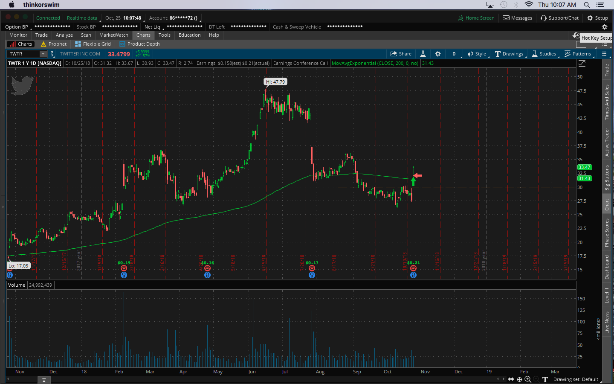Open the Style candlestick menu

coord(477,54)
